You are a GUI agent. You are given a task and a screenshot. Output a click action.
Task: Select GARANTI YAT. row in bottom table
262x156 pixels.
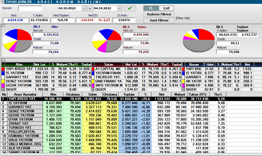point(131,107)
